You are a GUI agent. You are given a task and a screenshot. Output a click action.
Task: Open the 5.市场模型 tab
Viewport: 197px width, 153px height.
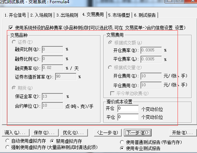pos(119,15)
